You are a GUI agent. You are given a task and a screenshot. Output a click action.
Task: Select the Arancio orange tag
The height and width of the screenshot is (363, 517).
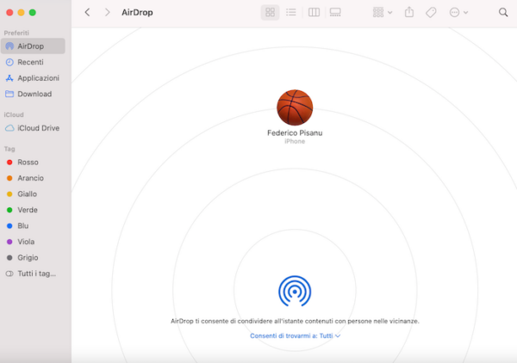coord(33,178)
